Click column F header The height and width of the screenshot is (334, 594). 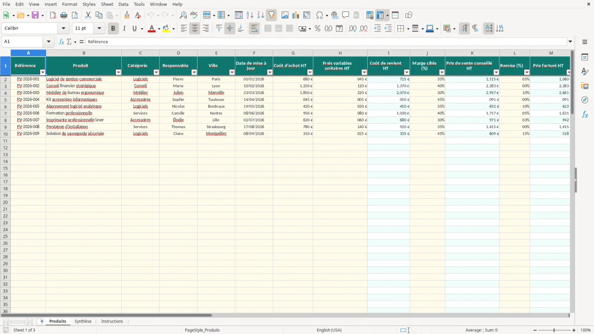[254, 53]
